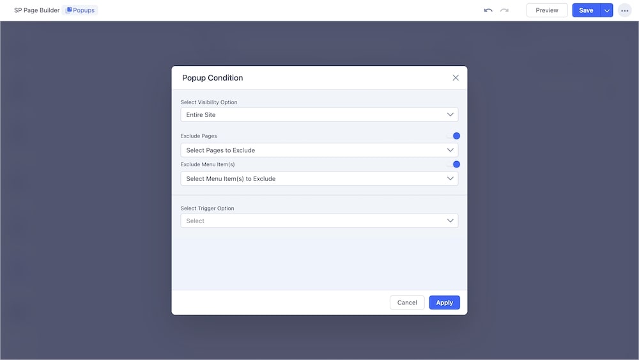
Task: Go to the Popups breadcrumb tab
Action: coord(81,10)
